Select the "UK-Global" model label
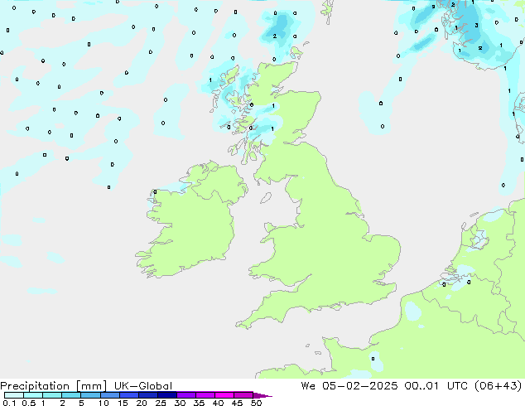Viewport: 525px width, 406px height. tap(143, 386)
